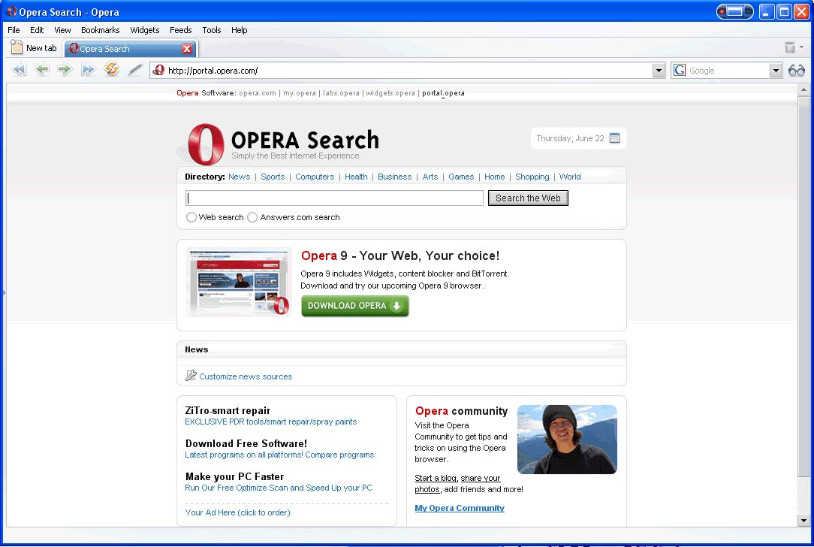Open the Edit menu

click(37, 30)
